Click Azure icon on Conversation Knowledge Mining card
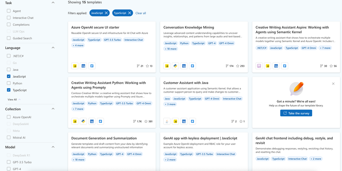The width and height of the screenshot is (342, 171). pos(192,66)
